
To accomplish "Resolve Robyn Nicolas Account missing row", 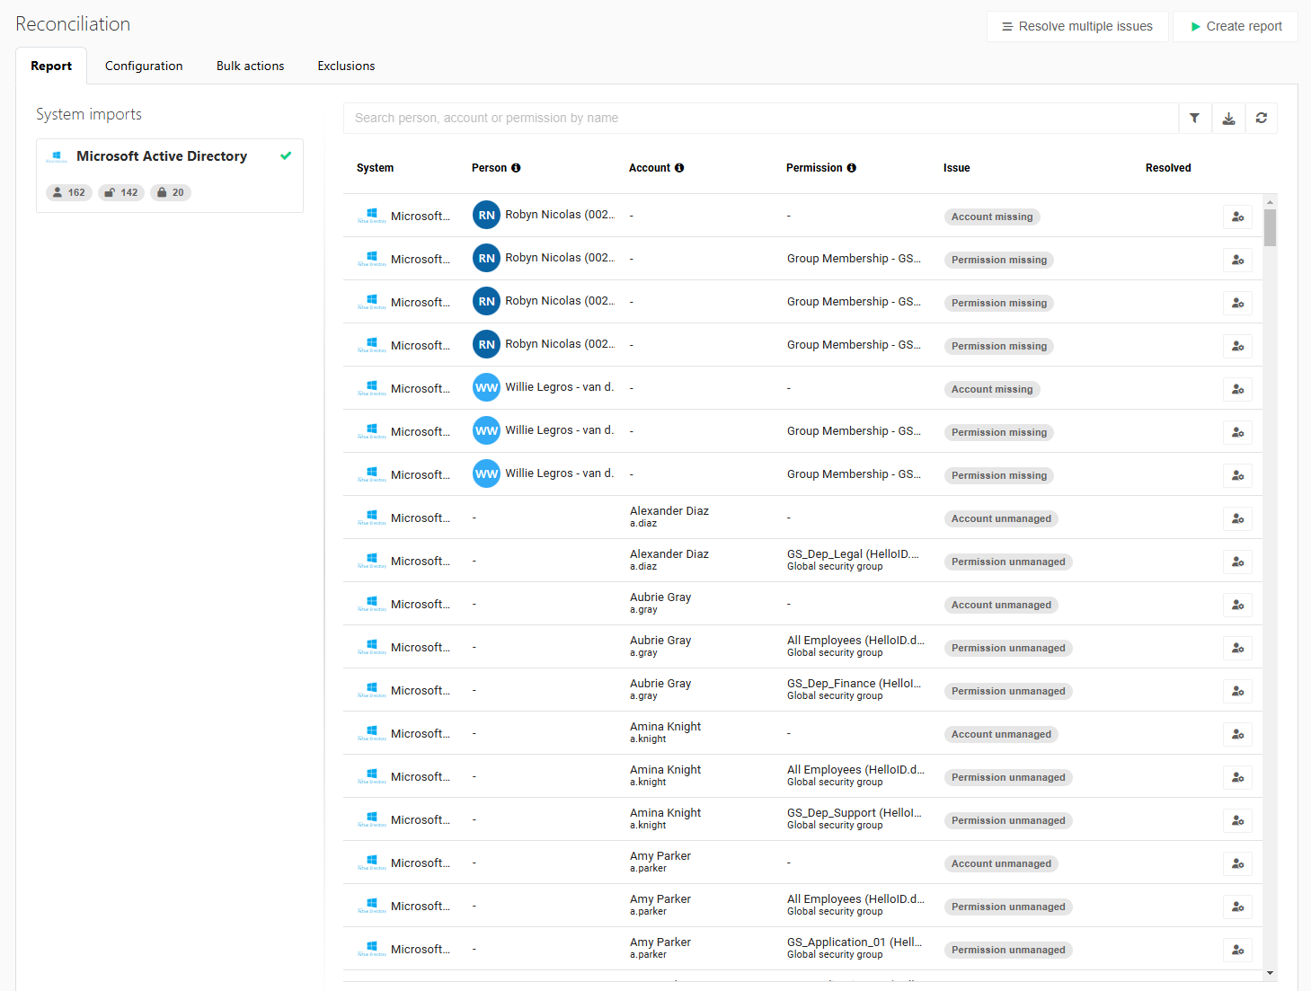I will click(1237, 217).
